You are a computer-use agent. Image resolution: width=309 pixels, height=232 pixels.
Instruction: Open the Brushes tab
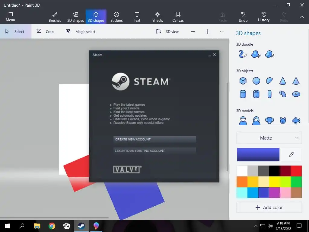[55, 17]
